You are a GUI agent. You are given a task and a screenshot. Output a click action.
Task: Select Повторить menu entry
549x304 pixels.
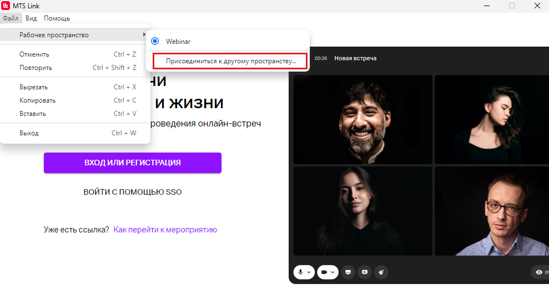75,68
